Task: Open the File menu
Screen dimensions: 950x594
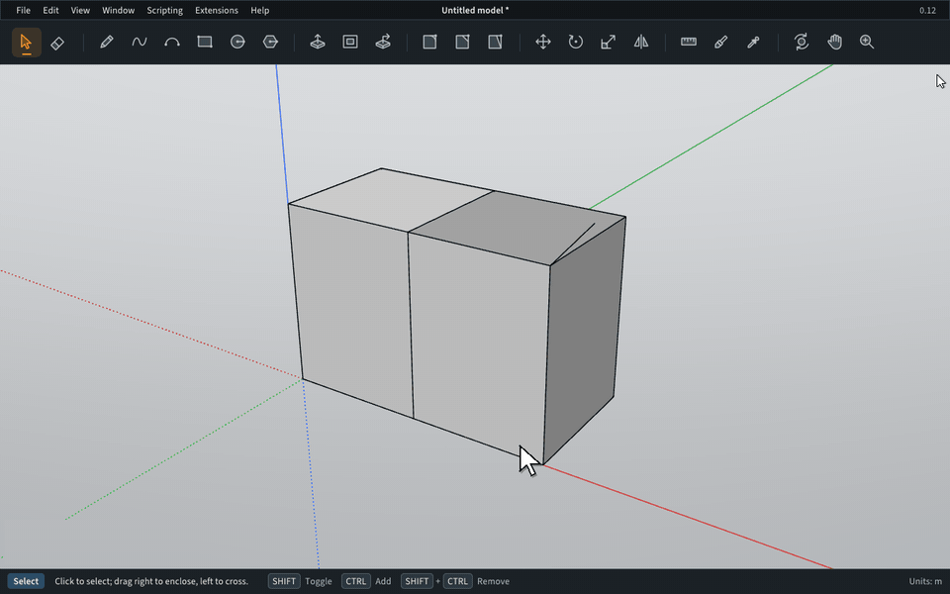Action: pos(23,10)
